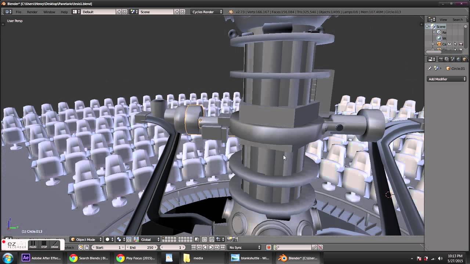The height and width of the screenshot is (264, 470).
Task: Select the World item icon in outliner
Action: pos(439,38)
